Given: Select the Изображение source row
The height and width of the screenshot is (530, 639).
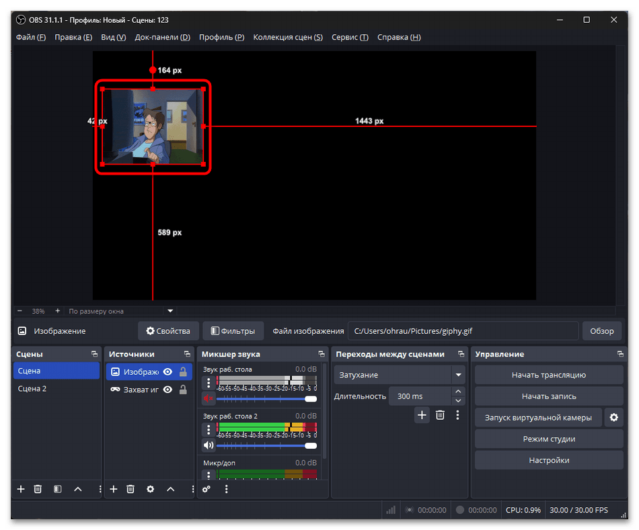Looking at the screenshot, I should click(x=149, y=371).
